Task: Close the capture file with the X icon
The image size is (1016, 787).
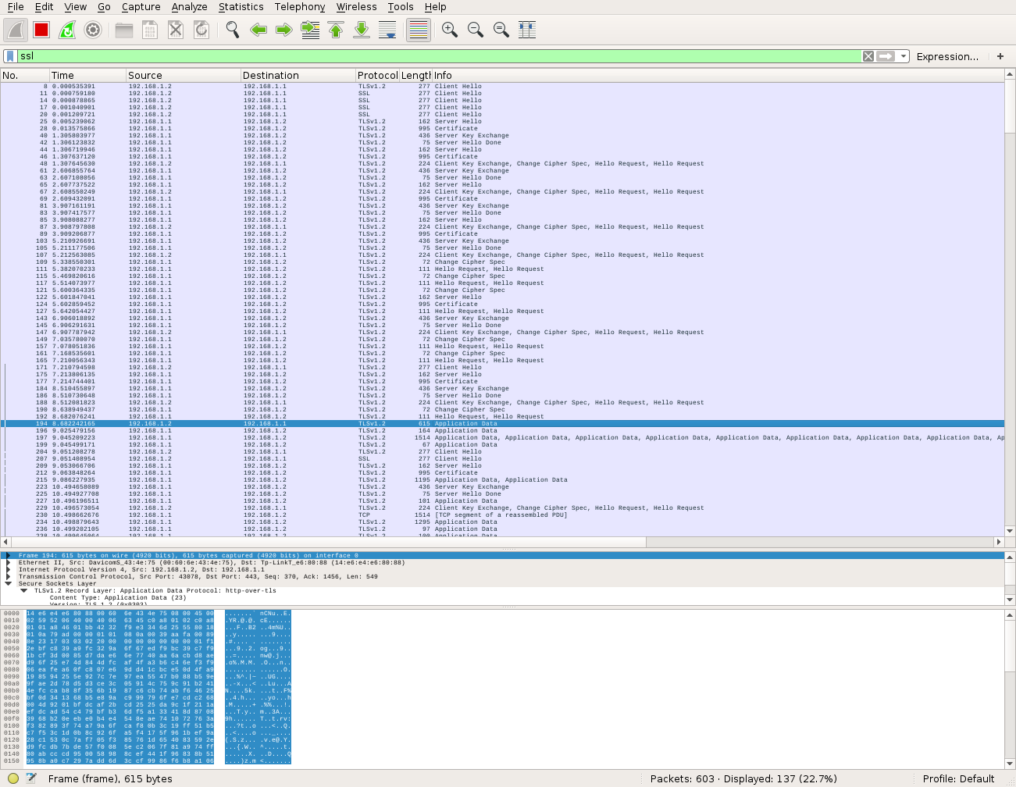Action: pyautogui.click(x=176, y=30)
